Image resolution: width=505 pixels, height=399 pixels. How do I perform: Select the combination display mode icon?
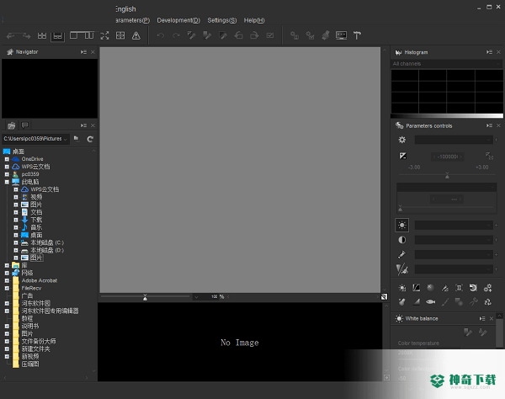(57, 35)
